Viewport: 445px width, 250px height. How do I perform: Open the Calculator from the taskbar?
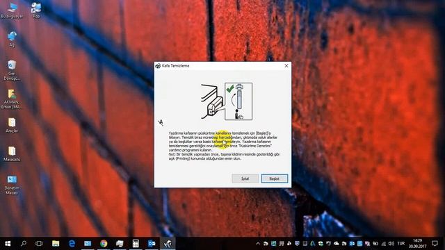pyautogui.click(x=136, y=244)
